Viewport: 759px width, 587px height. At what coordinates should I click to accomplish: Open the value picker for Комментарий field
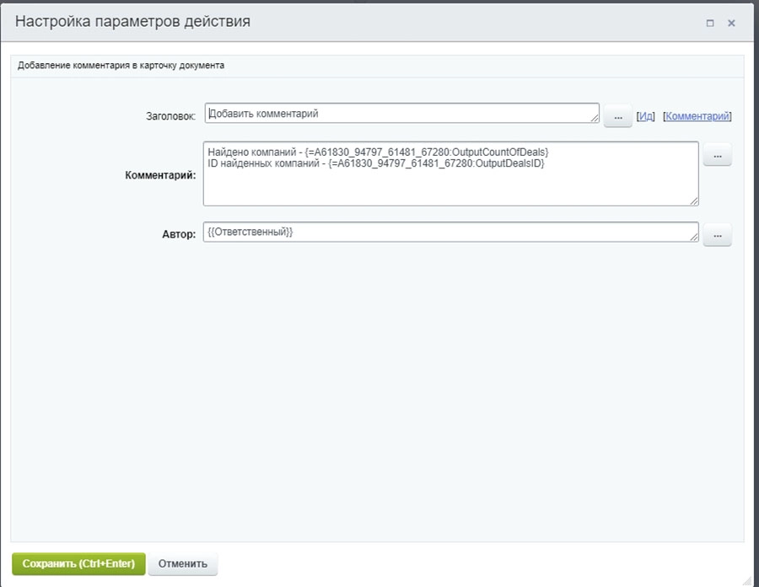(718, 155)
